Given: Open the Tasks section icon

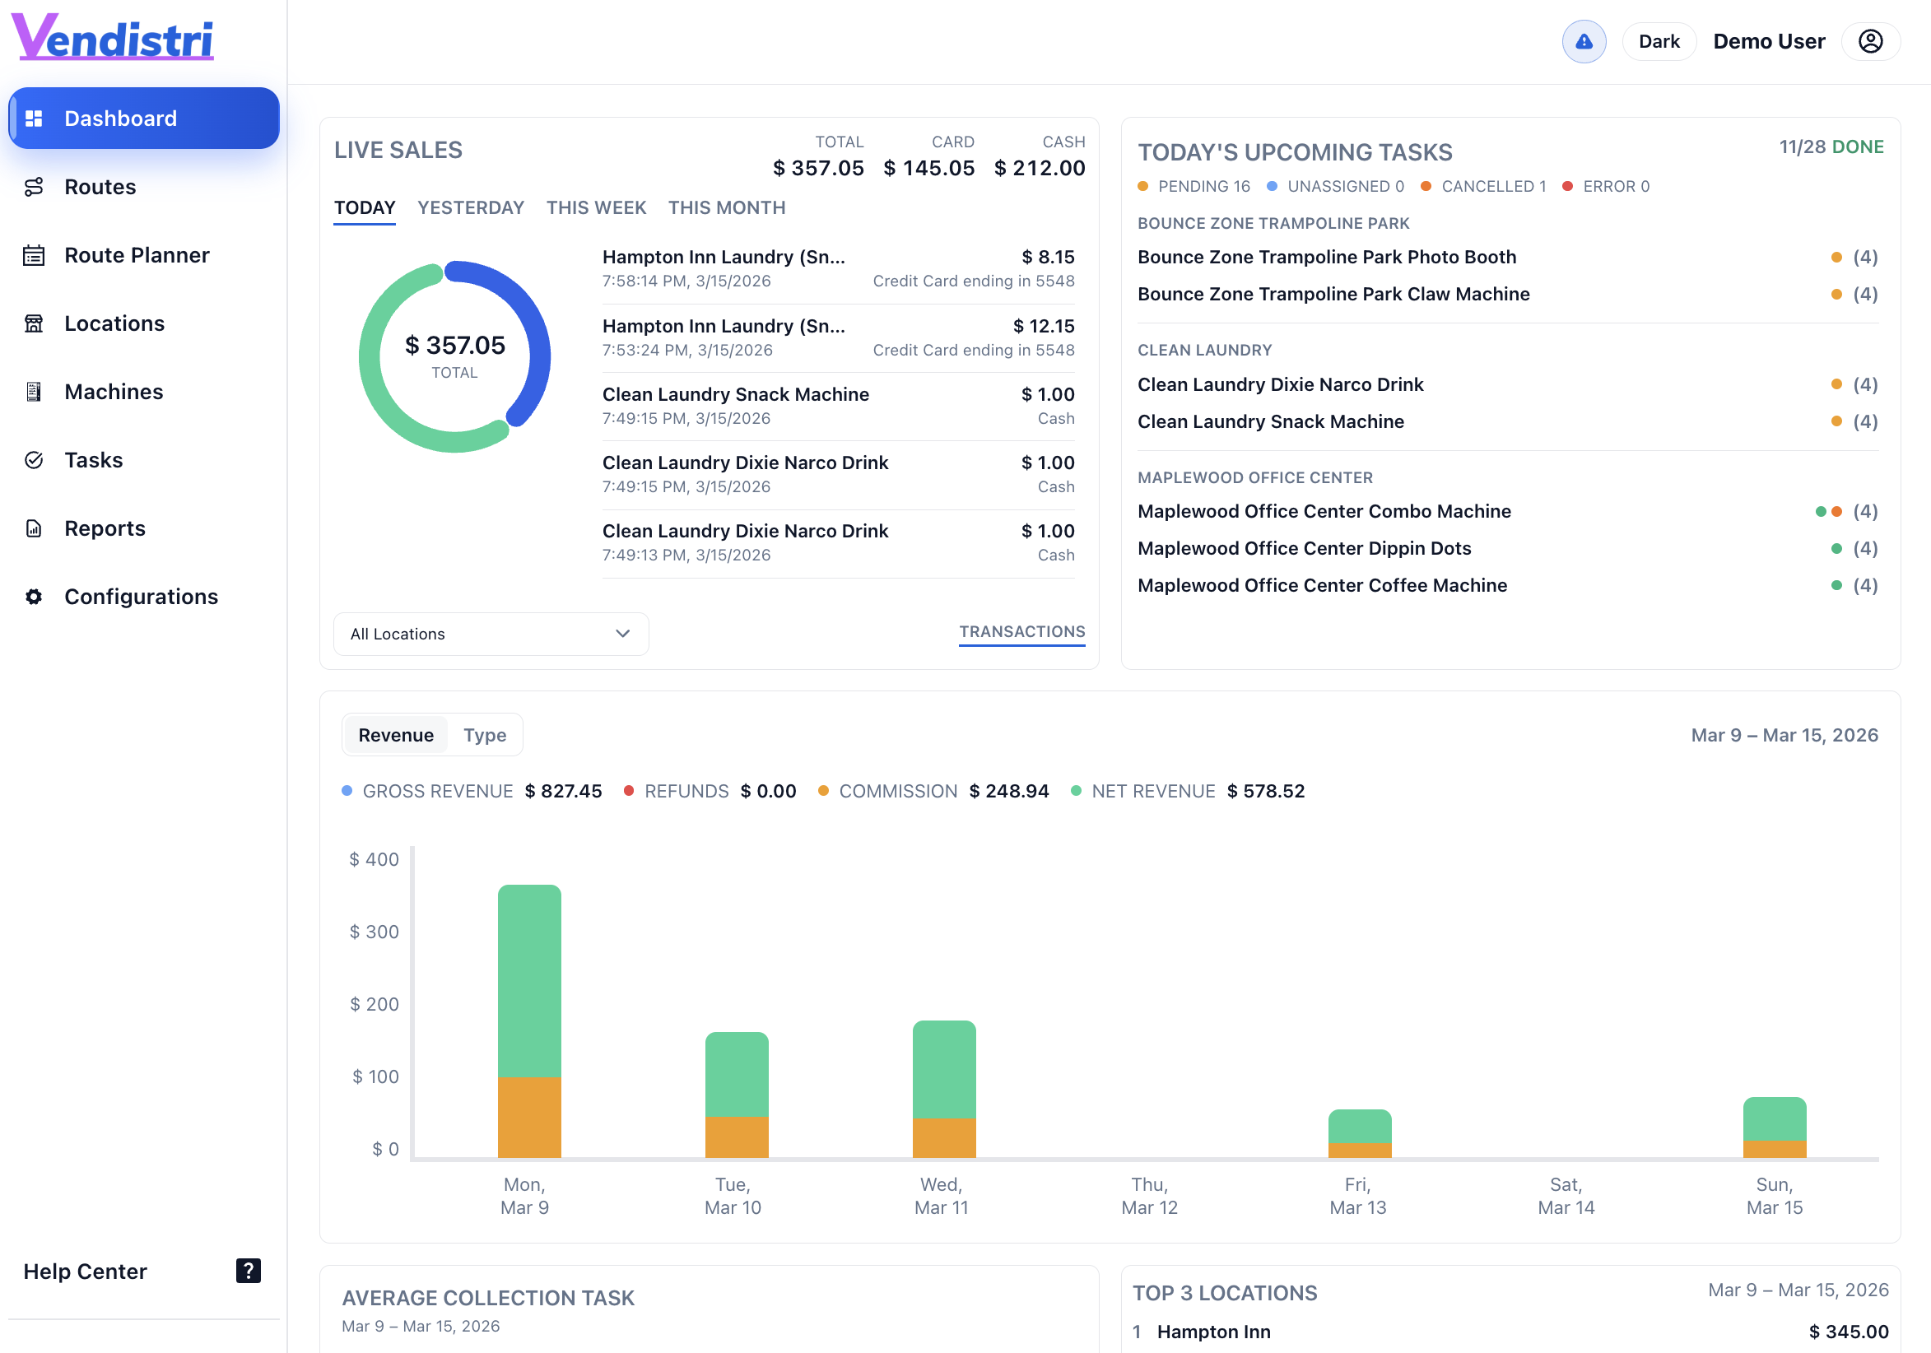Looking at the screenshot, I should tap(34, 460).
